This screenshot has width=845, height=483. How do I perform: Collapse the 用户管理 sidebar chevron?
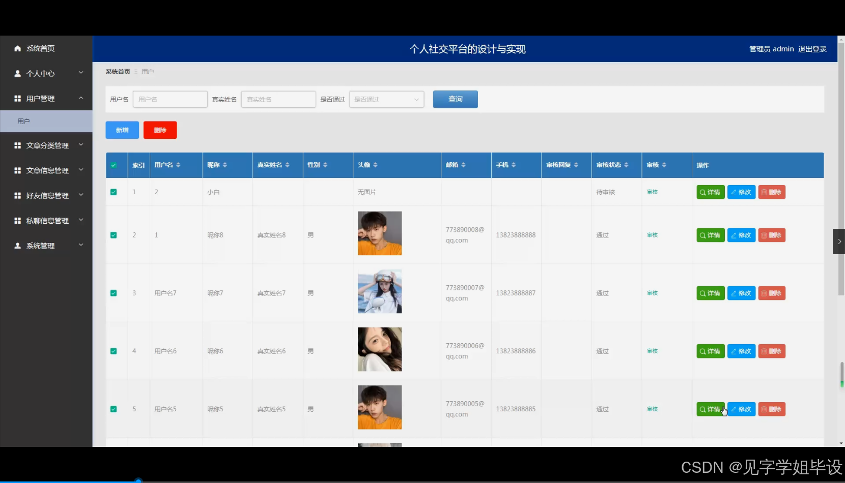point(81,98)
